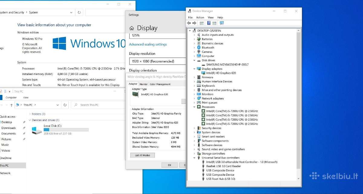Screen dimensions: 363x194
Task: Switch to the Color Management tab
Action: [160, 84]
